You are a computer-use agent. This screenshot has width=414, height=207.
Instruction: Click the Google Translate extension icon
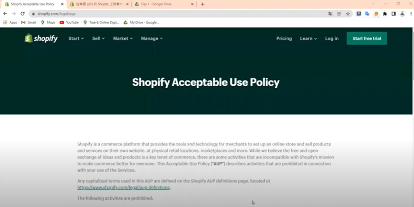pyautogui.click(x=367, y=14)
